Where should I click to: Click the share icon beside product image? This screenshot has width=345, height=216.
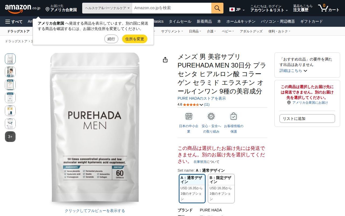point(165,60)
